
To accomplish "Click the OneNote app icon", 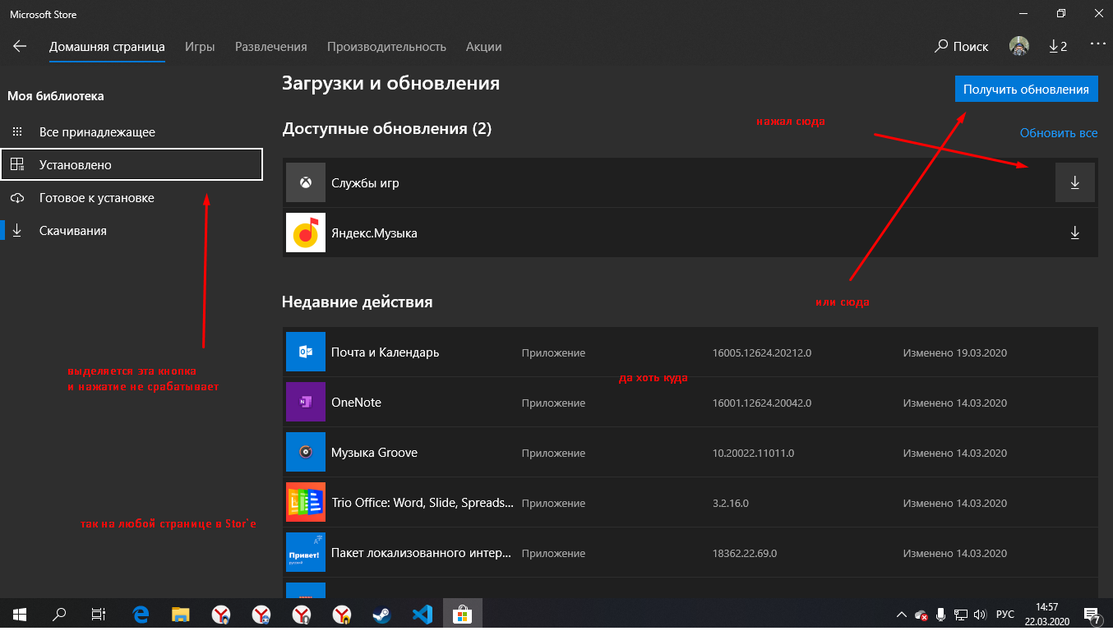I will [306, 403].
